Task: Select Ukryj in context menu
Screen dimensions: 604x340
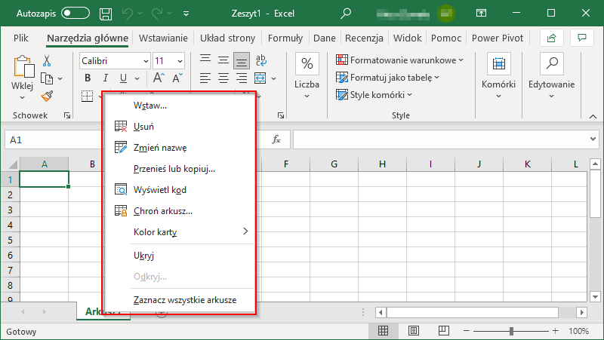Action: point(179,256)
